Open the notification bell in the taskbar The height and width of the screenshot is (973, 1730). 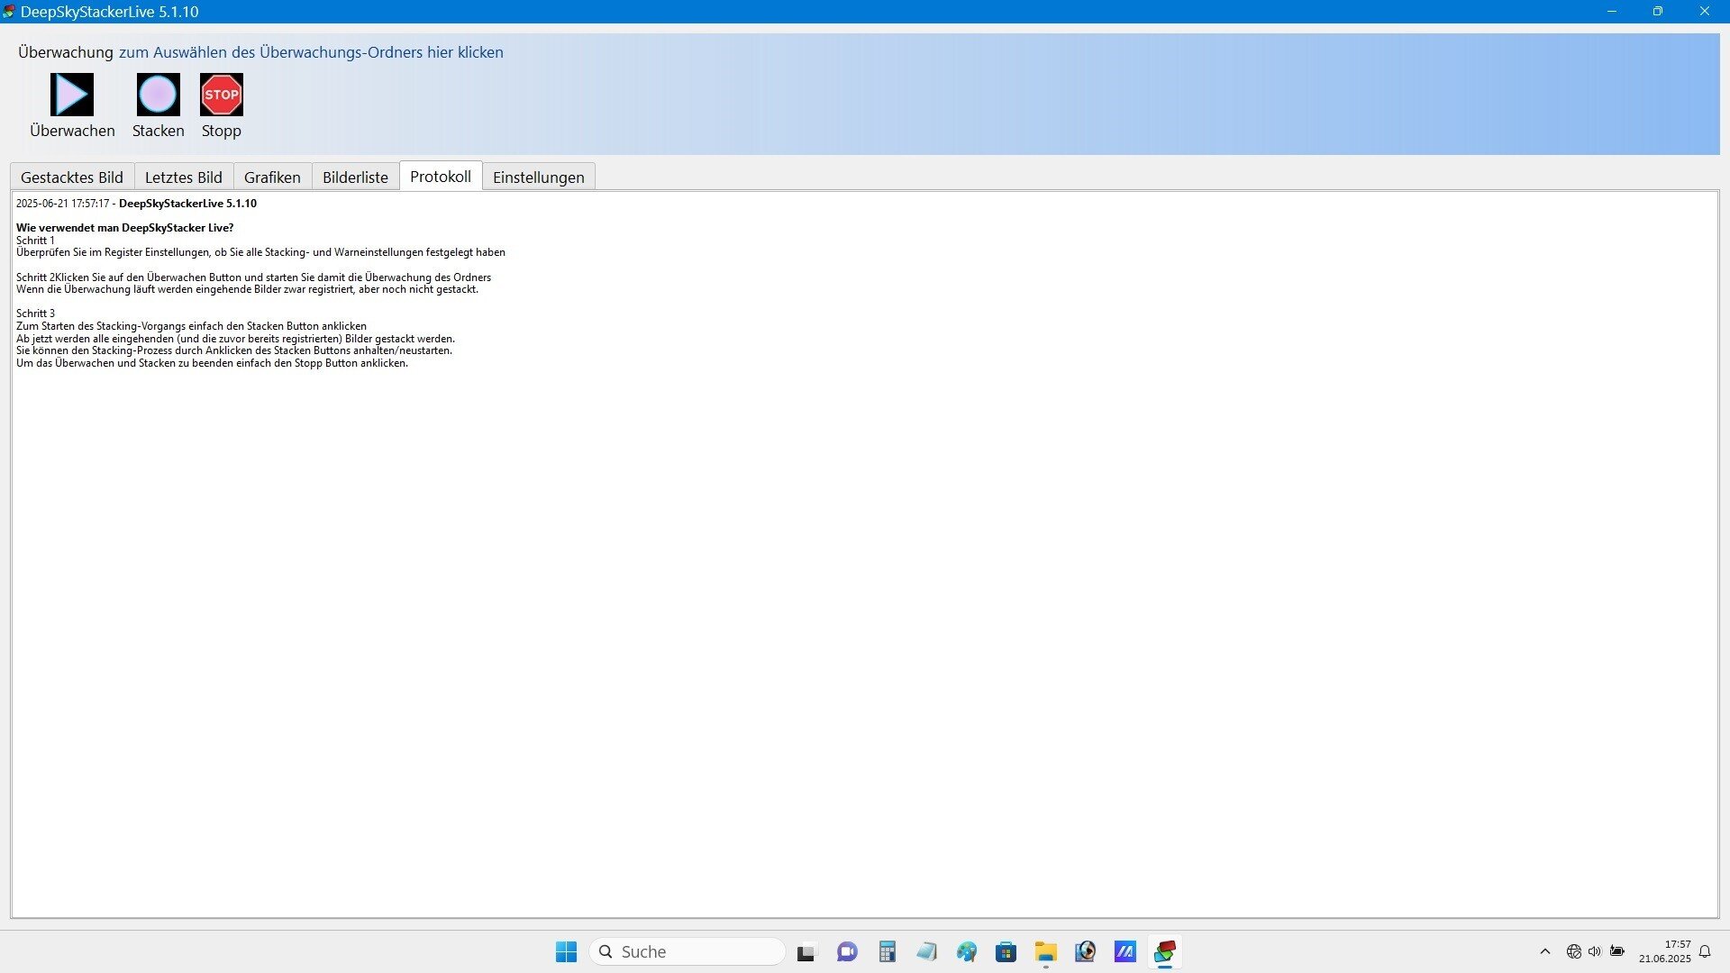1705,951
